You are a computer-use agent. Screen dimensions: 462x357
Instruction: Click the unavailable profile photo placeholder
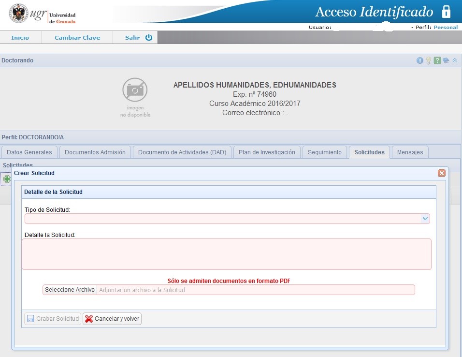(x=135, y=97)
